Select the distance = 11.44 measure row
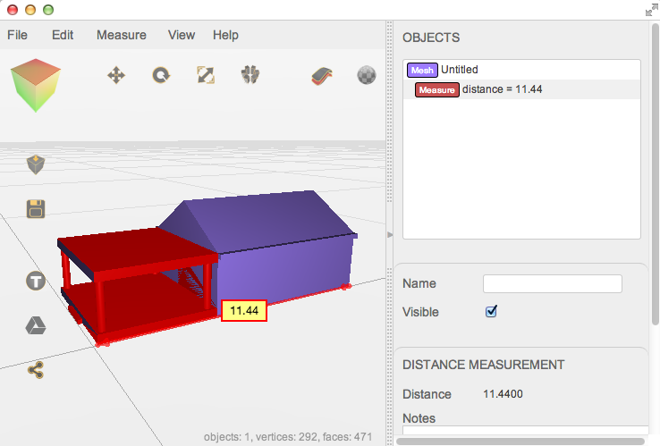Screen dimensions: 660x446 coord(521,89)
